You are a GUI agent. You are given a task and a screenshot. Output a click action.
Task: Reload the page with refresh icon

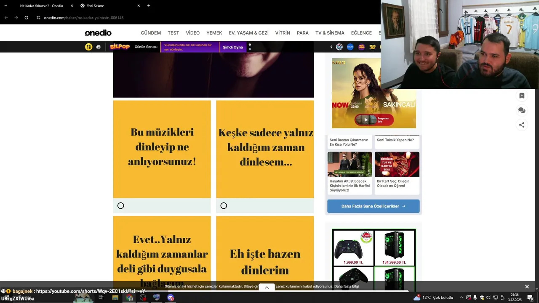26,18
